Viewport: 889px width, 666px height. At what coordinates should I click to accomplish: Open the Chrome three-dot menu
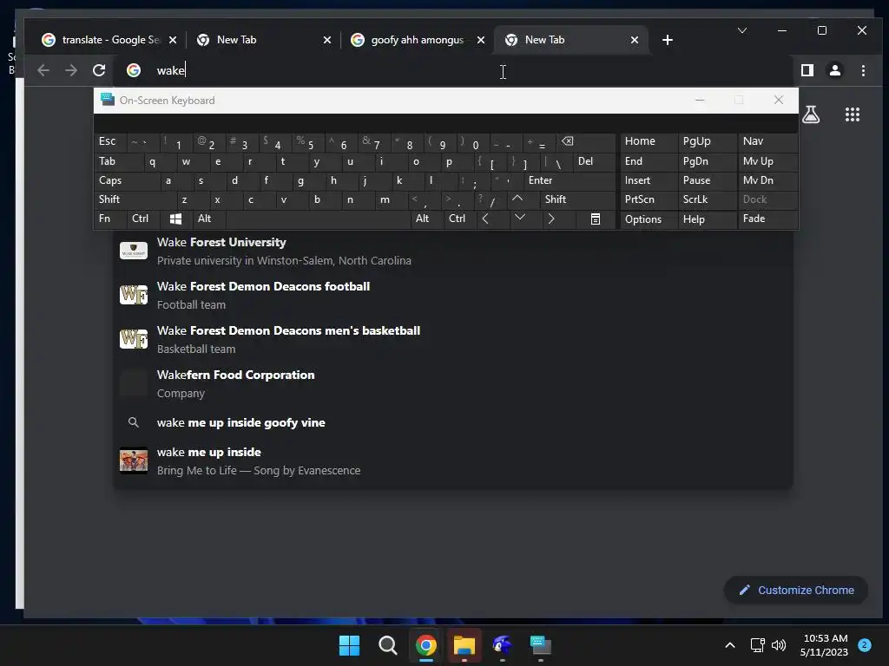(x=863, y=70)
